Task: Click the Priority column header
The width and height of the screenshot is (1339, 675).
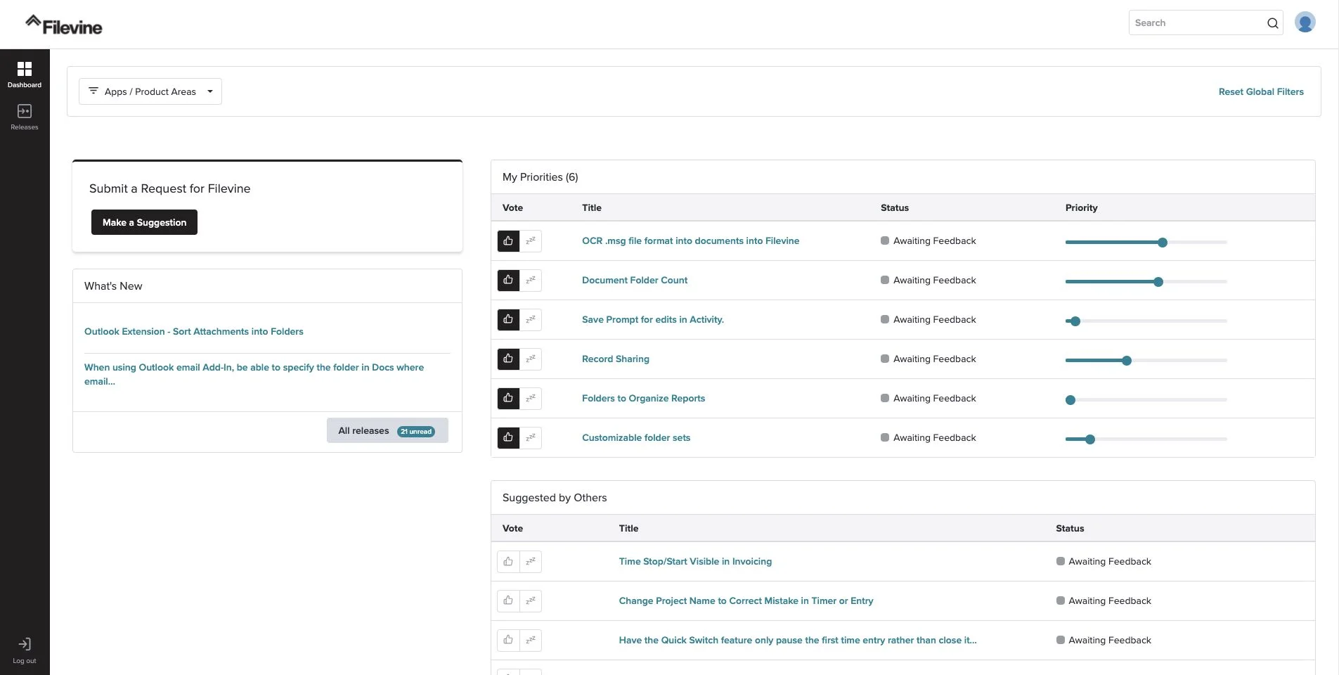Action: pyautogui.click(x=1081, y=207)
